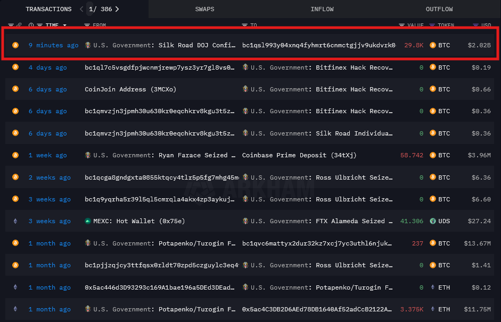The height and width of the screenshot is (322, 501).
Task: Click the U.S. Government badge beside Silk Road DOJ Confi…
Action: coord(88,45)
